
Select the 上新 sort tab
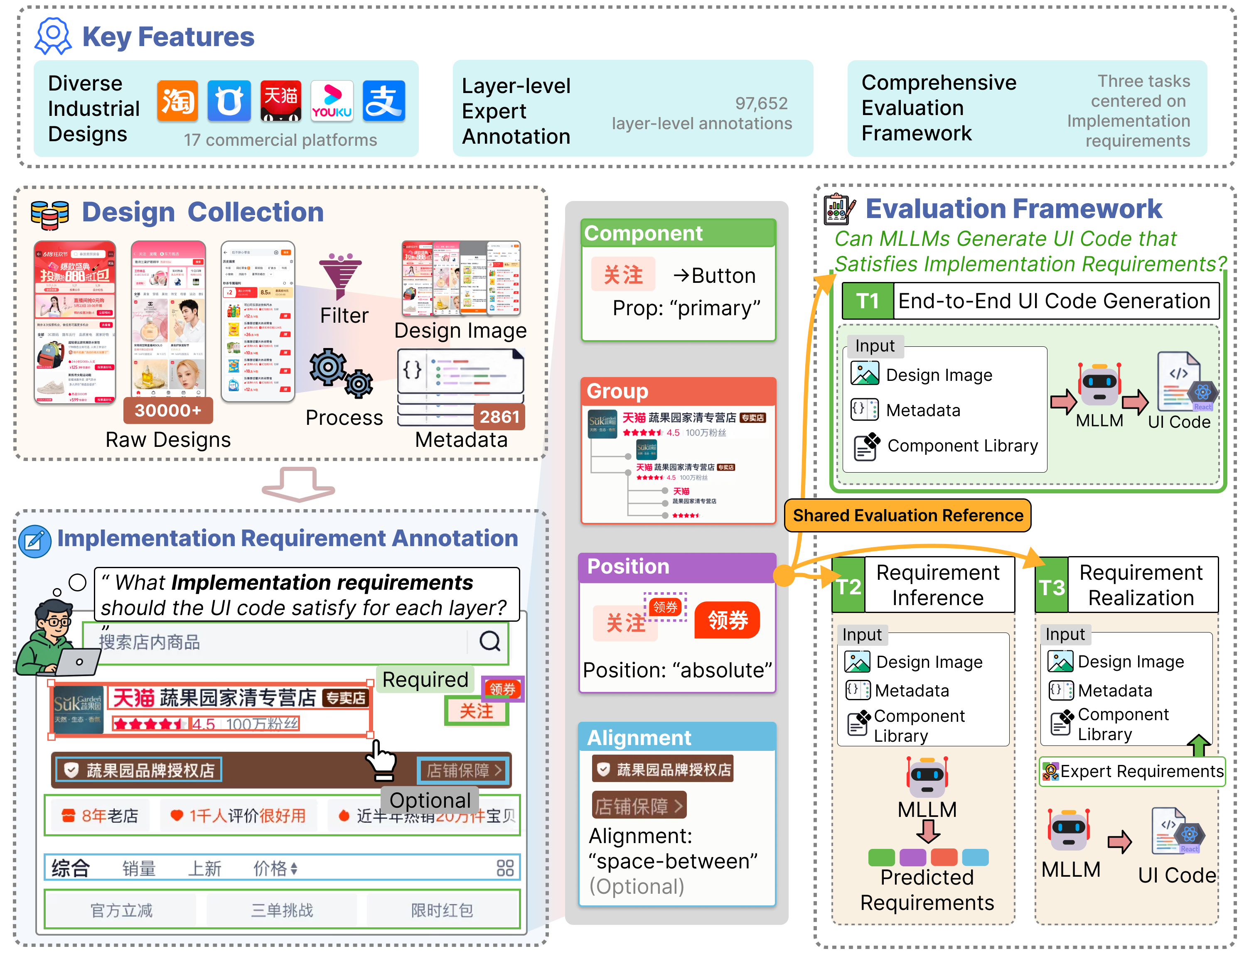point(205,869)
